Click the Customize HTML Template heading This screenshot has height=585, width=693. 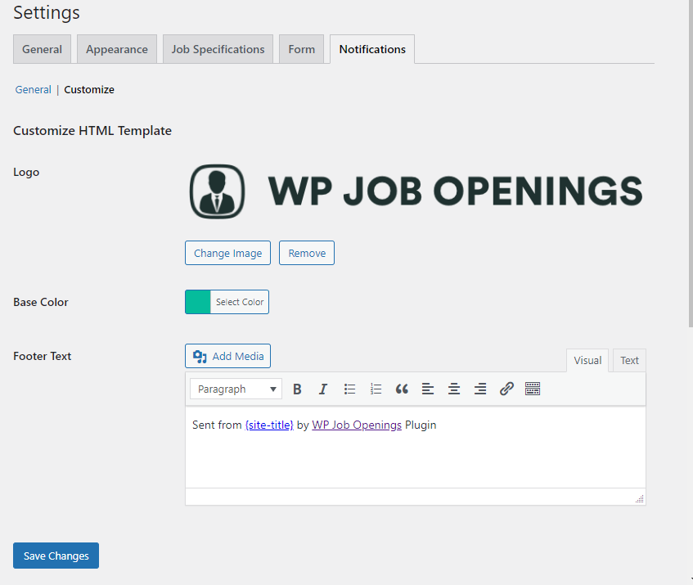coord(92,131)
